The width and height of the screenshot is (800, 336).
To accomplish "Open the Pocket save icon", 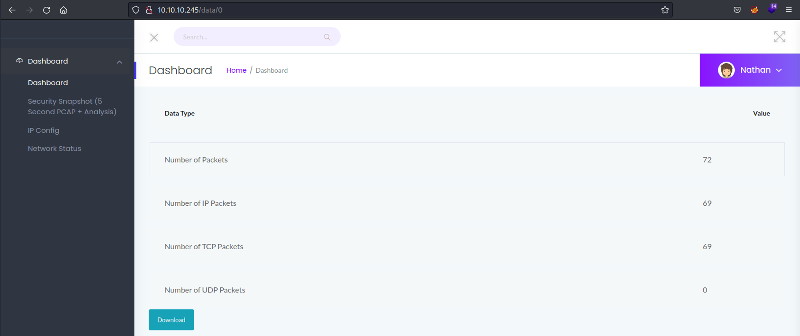I will [737, 10].
